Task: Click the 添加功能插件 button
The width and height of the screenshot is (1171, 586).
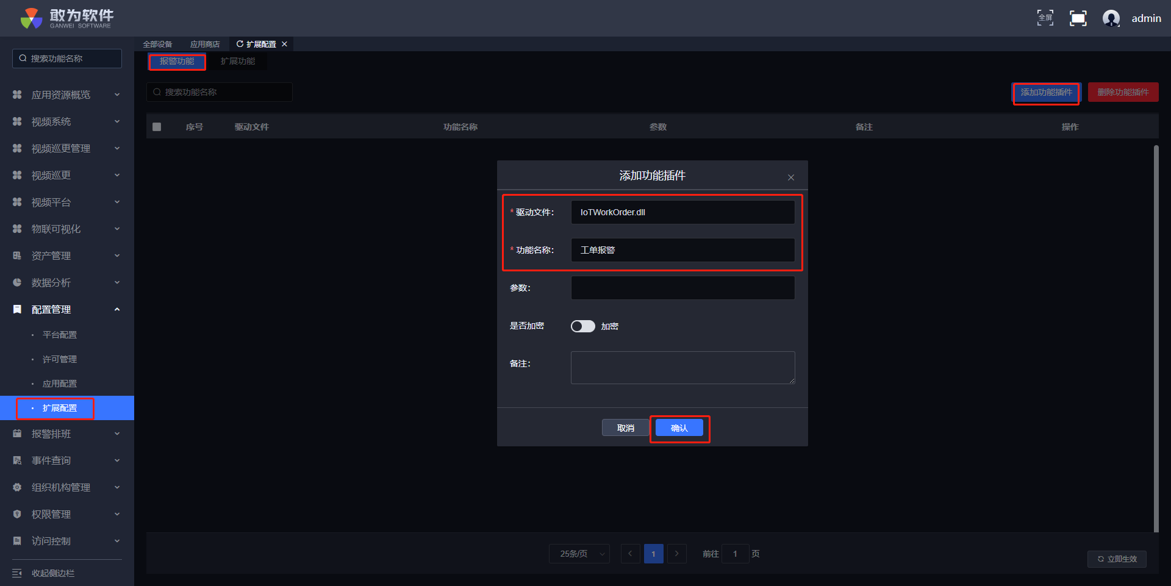Action: point(1047,92)
